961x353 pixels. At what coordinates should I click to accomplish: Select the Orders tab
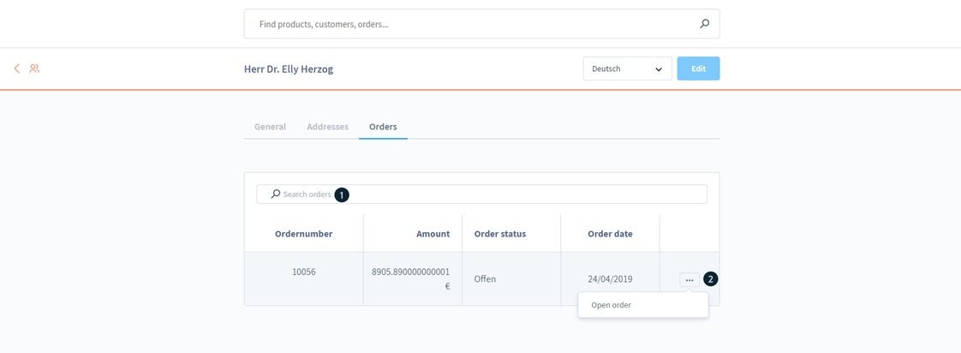[383, 127]
